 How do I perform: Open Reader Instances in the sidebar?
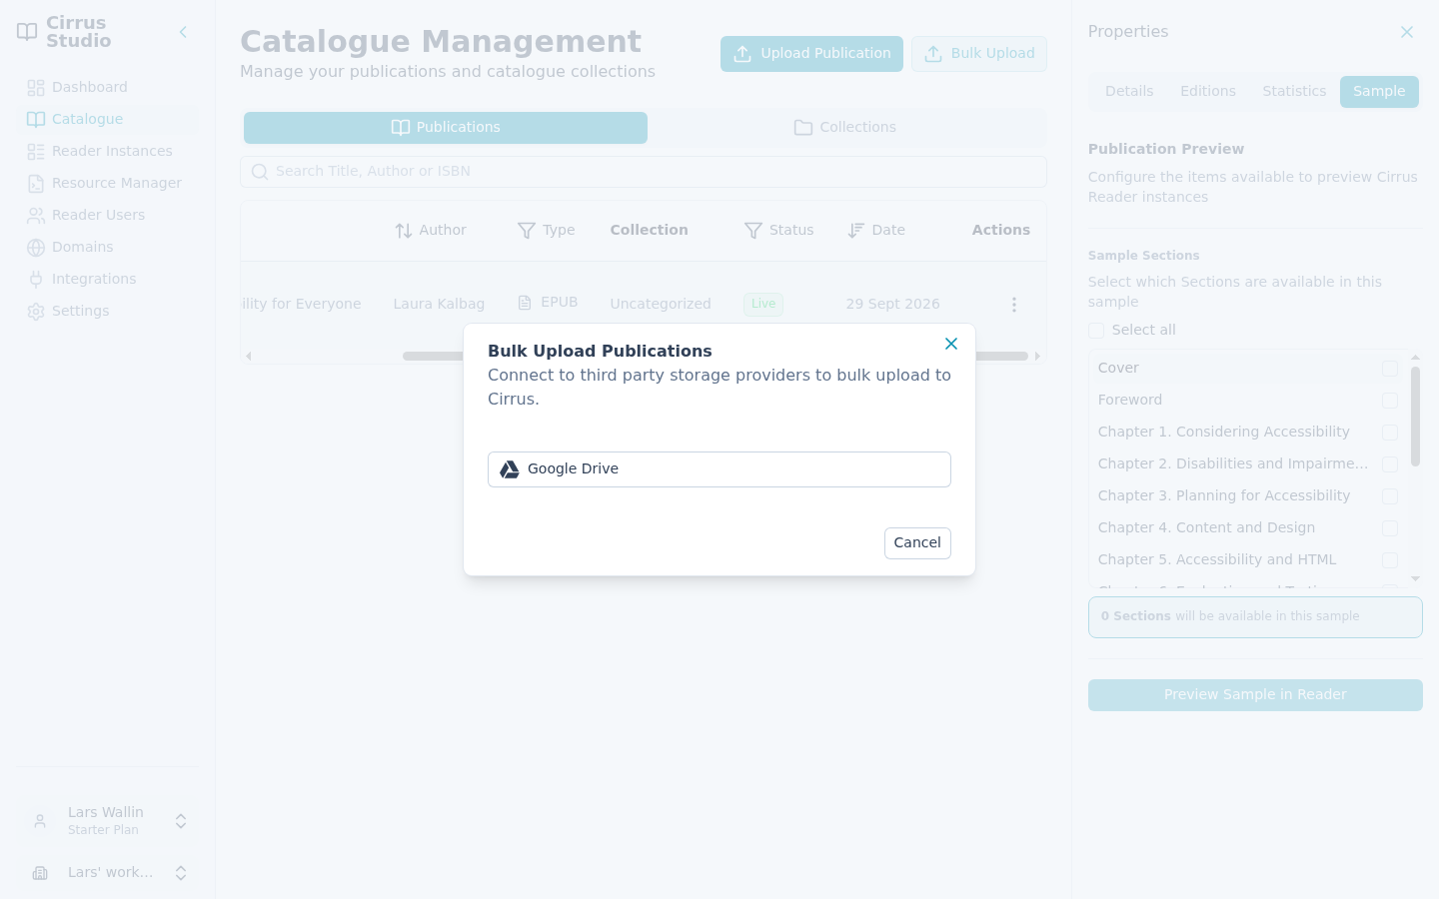point(108,151)
